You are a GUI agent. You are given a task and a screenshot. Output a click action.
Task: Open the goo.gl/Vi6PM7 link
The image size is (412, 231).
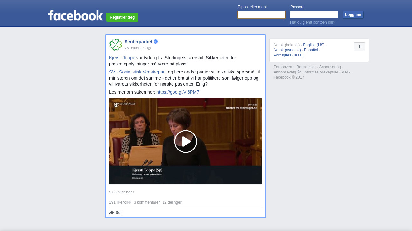pos(178,92)
